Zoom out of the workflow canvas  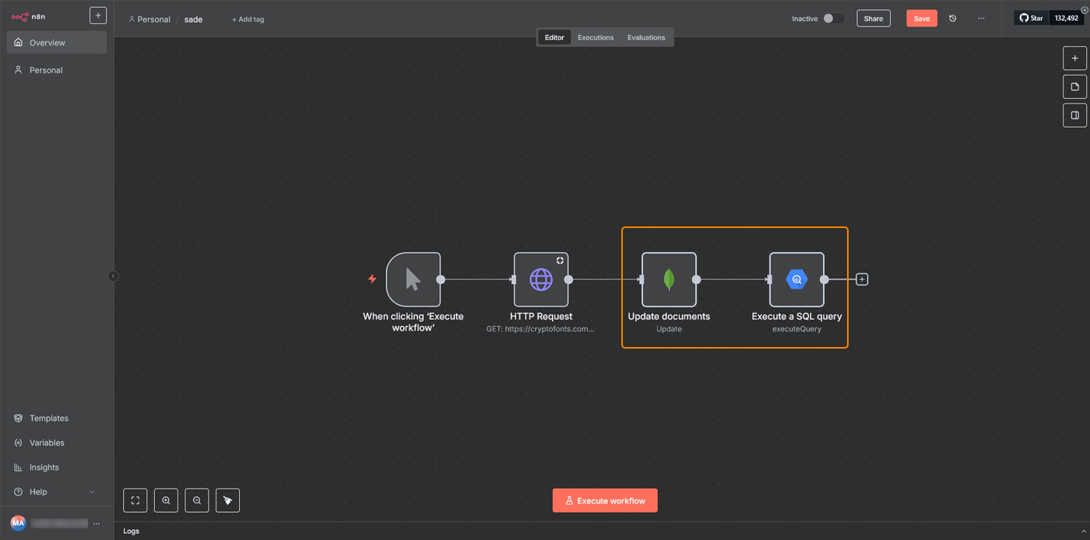tap(197, 500)
